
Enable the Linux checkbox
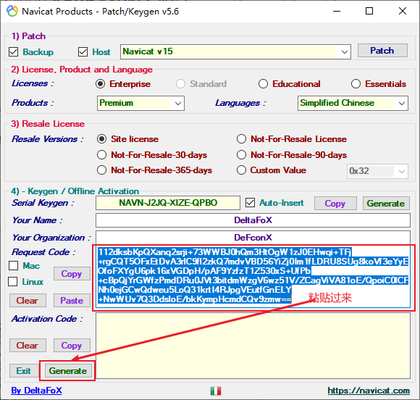(x=12, y=282)
